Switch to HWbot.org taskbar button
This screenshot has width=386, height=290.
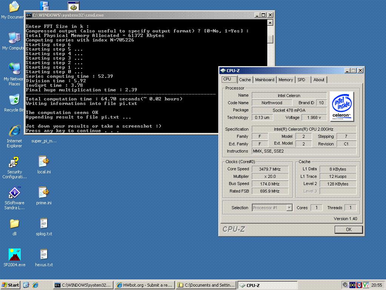(144, 285)
